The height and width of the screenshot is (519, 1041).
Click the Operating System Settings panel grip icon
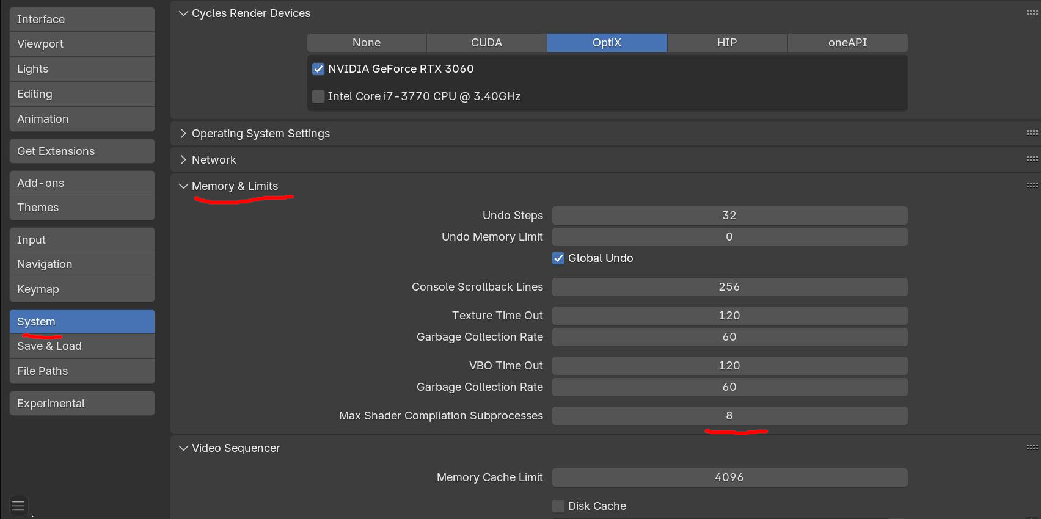[1032, 132]
